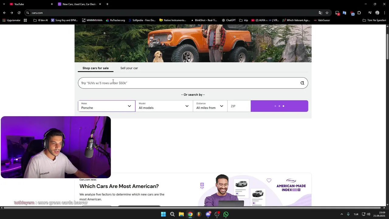Select Shop cars for sale tab
Screen dimensions: 389x219
[x=95, y=68]
